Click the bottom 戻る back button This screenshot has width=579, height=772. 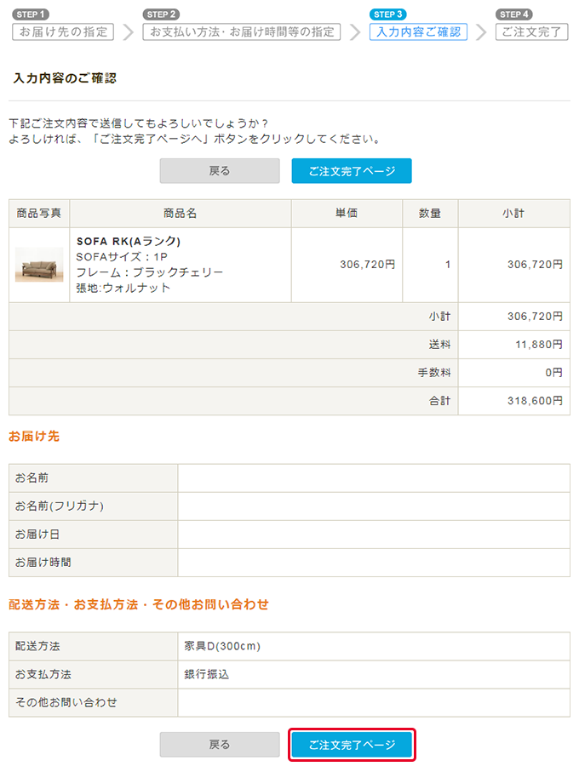[x=220, y=745]
